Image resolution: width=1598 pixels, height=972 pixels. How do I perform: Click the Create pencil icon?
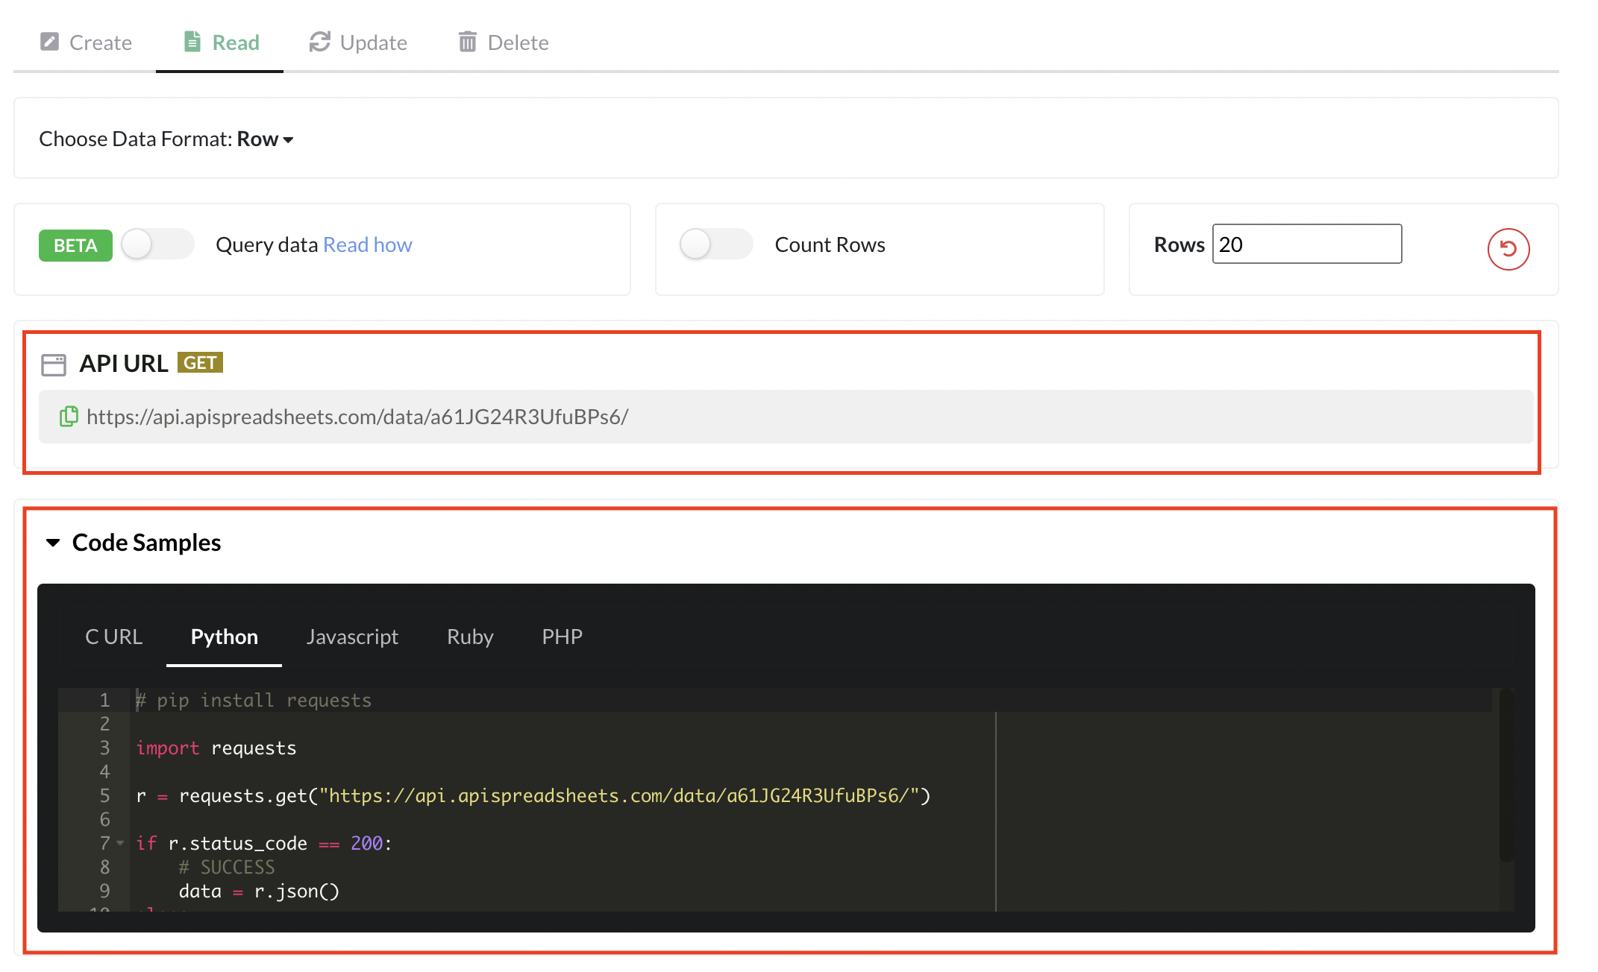pos(49,42)
